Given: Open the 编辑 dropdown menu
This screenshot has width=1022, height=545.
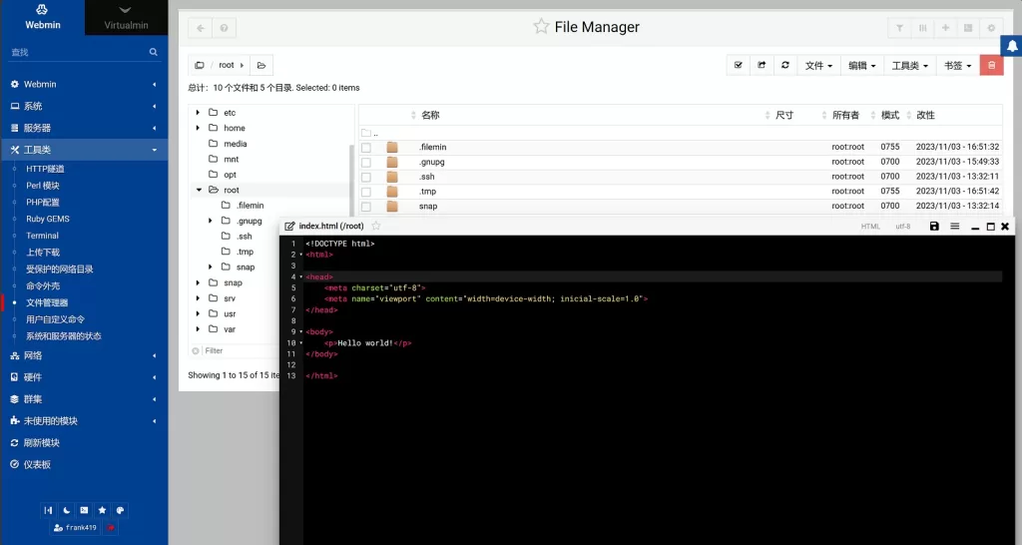Looking at the screenshot, I should tap(861, 65).
